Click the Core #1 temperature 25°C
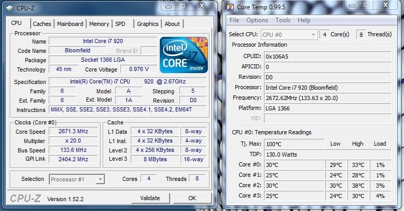The height and width of the screenshot is (211, 404). [x=294, y=175]
